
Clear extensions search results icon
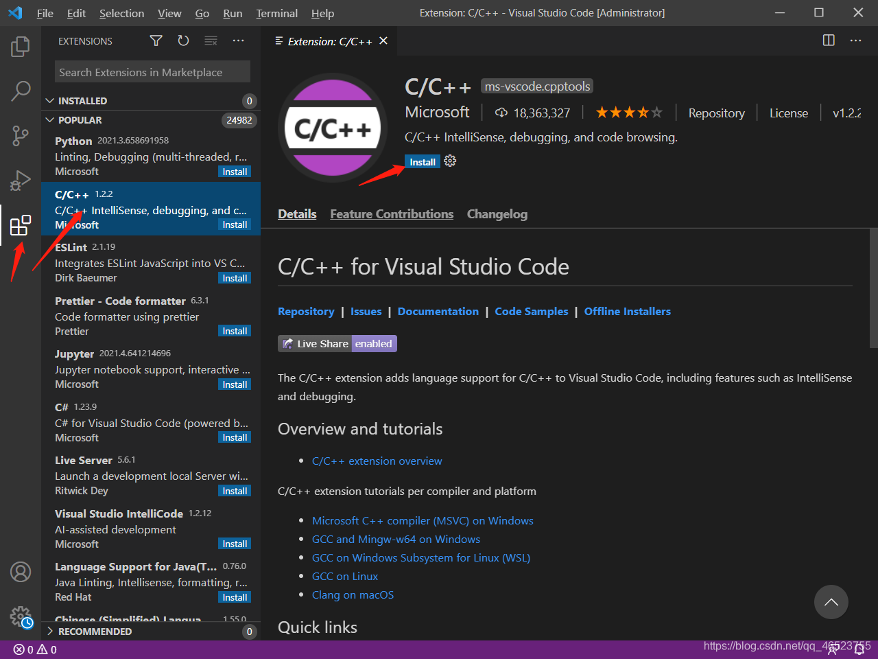click(x=211, y=41)
